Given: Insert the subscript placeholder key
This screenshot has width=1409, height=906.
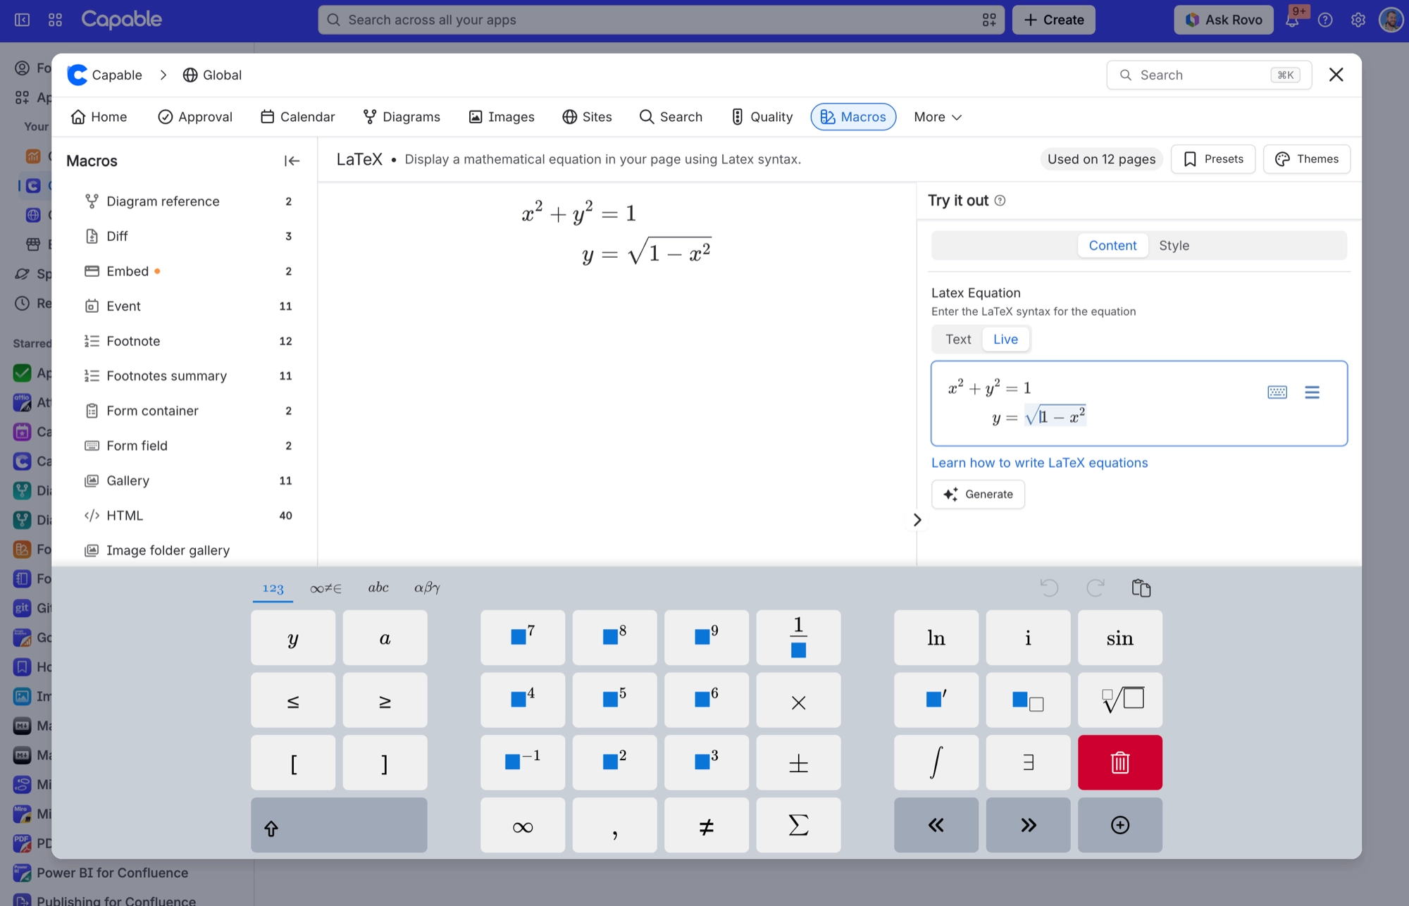Looking at the screenshot, I should click(x=1028, y=700).
